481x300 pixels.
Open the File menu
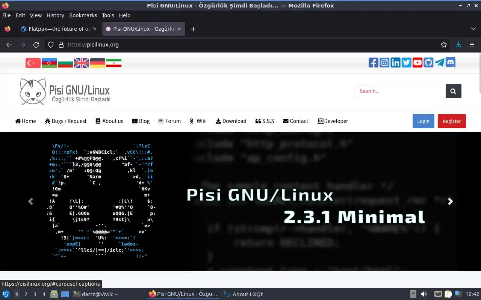(6, 15)
